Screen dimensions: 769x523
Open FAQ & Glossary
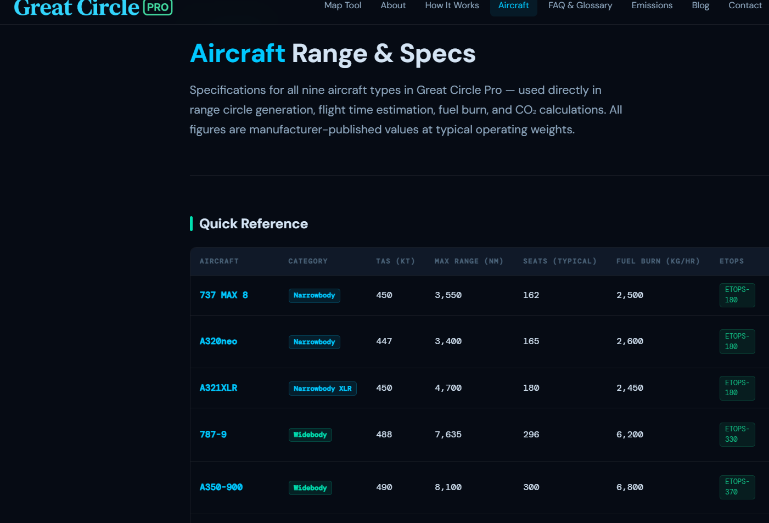click(580, 5)
